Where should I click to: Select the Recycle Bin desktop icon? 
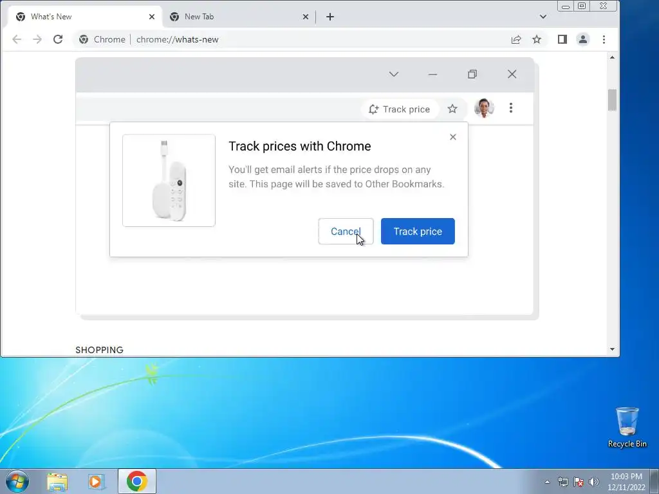coord(627,427)
